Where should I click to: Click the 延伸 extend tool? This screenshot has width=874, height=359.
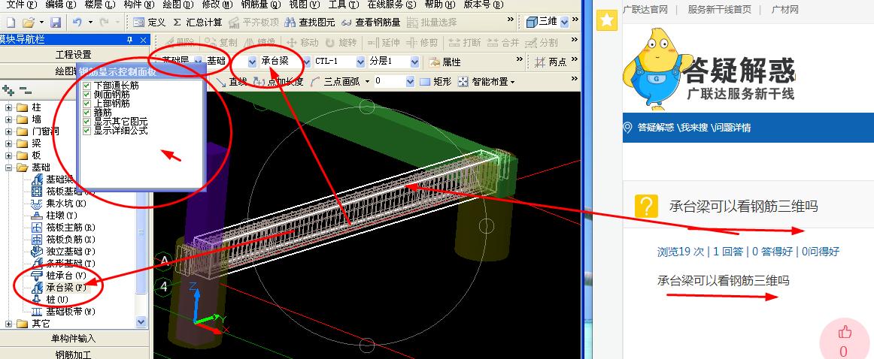tap(384, 42)
